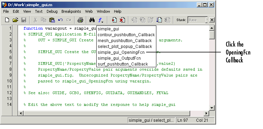Screen dimensions: 263x129
Task: Click the Step debug icon
Action: tap(134, 20)
